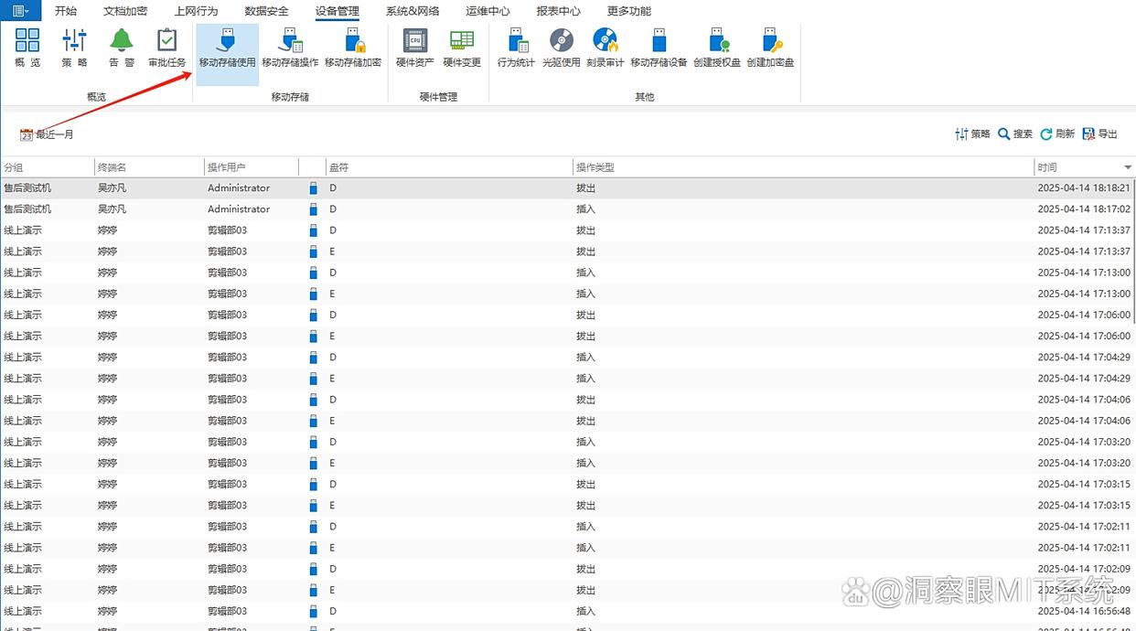The width and height of the screenshot is (1136, 631).
Task: Click USB icon in 18:18:21 row
Action: point(313,187)
